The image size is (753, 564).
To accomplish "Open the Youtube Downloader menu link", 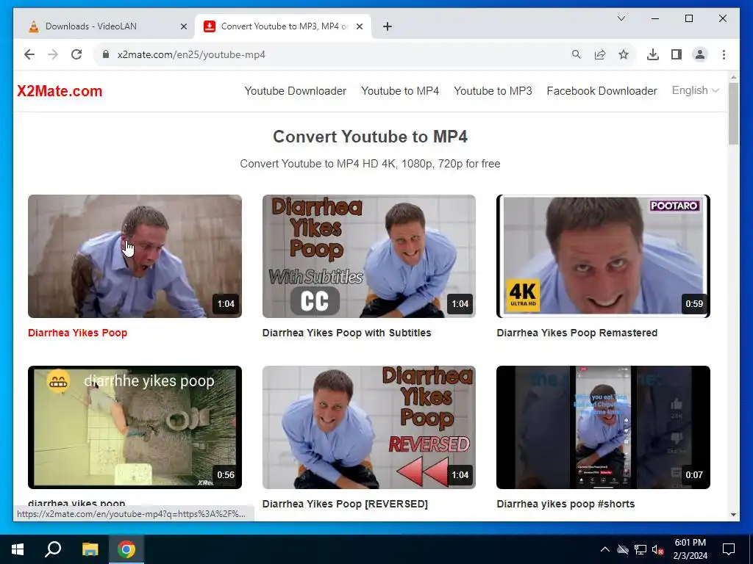I will pos(296,91).
